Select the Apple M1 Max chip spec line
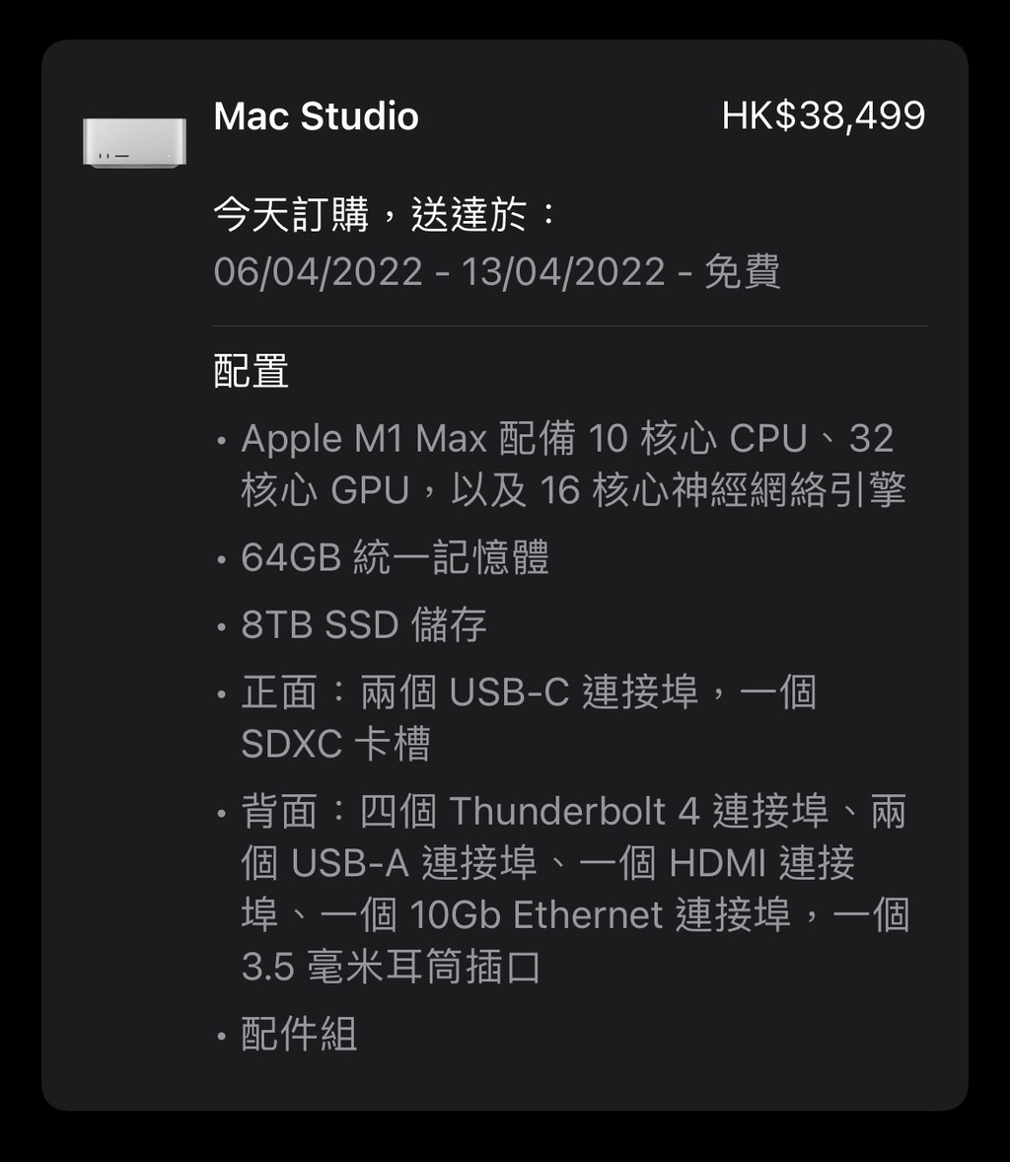 point(567,438)
